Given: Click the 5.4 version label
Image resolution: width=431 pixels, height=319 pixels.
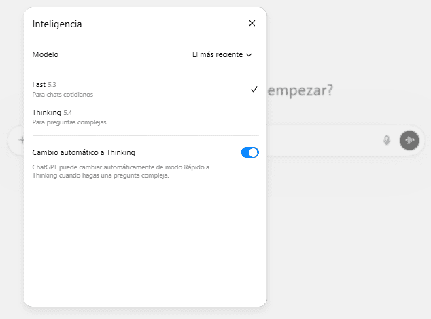Looking at the screenshot, I should tap(67, 112).
